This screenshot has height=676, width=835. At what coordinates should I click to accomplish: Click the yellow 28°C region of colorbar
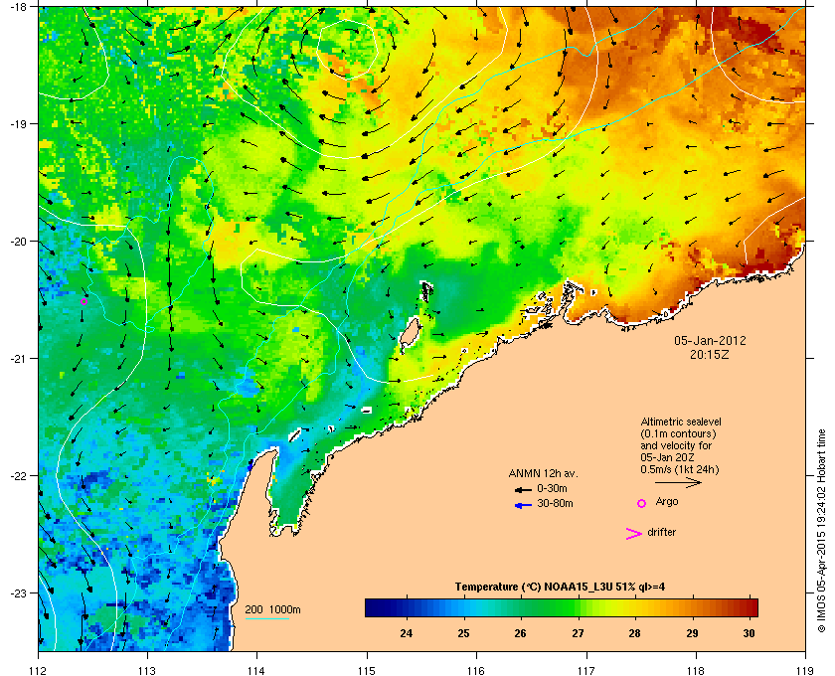(x=634, y=607)
